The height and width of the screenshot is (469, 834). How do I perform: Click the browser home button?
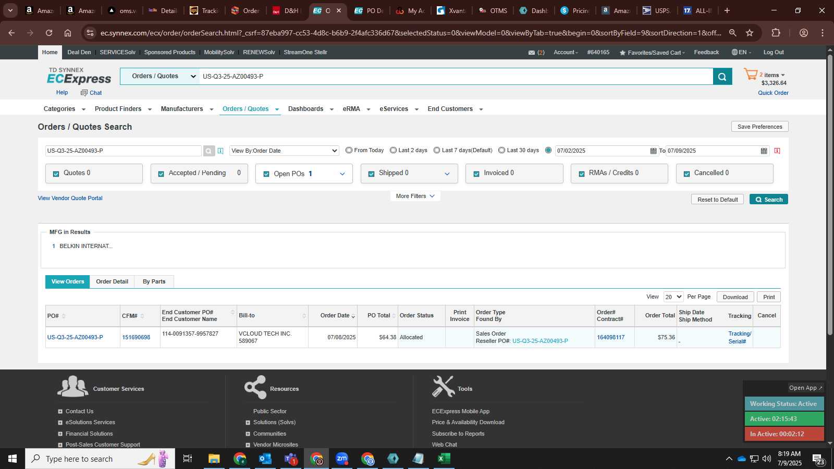pyautogui.click(x=68, y=33)
